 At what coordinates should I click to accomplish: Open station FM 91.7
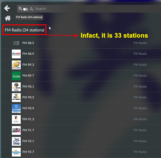(x=28, y=130)
